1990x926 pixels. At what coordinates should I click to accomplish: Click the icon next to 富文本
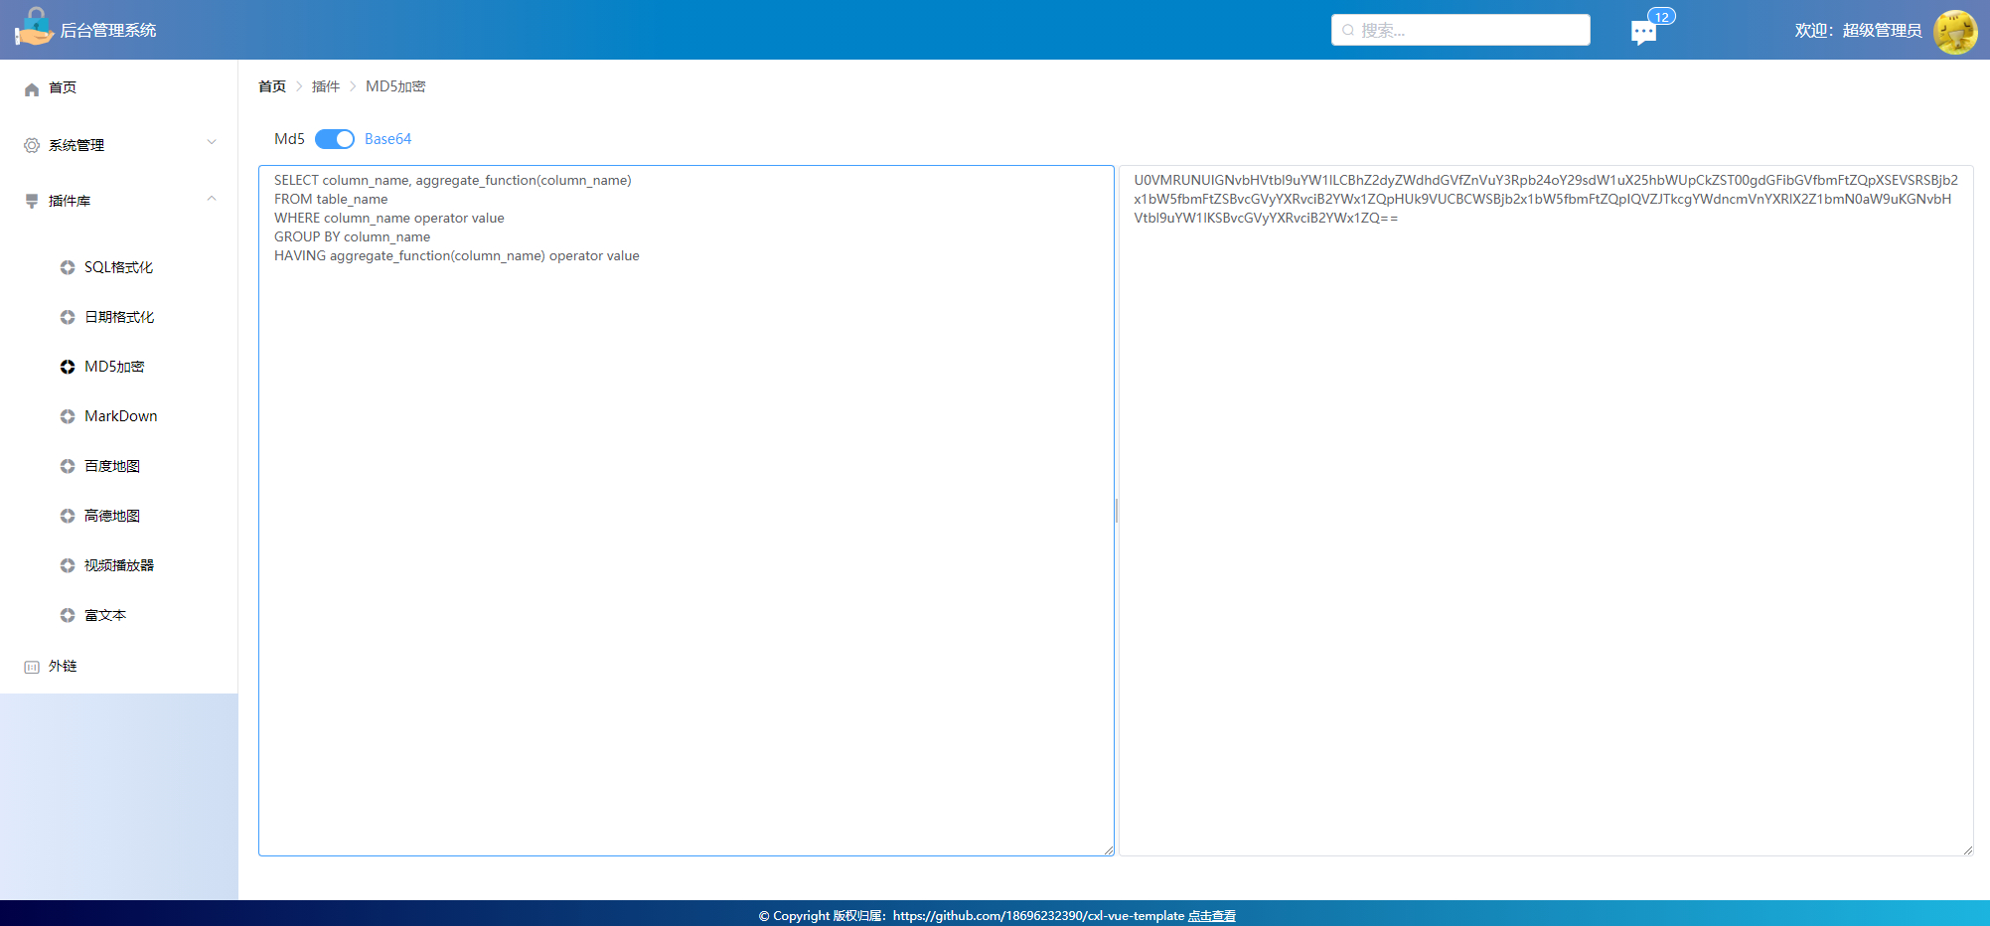click(68, 615)
